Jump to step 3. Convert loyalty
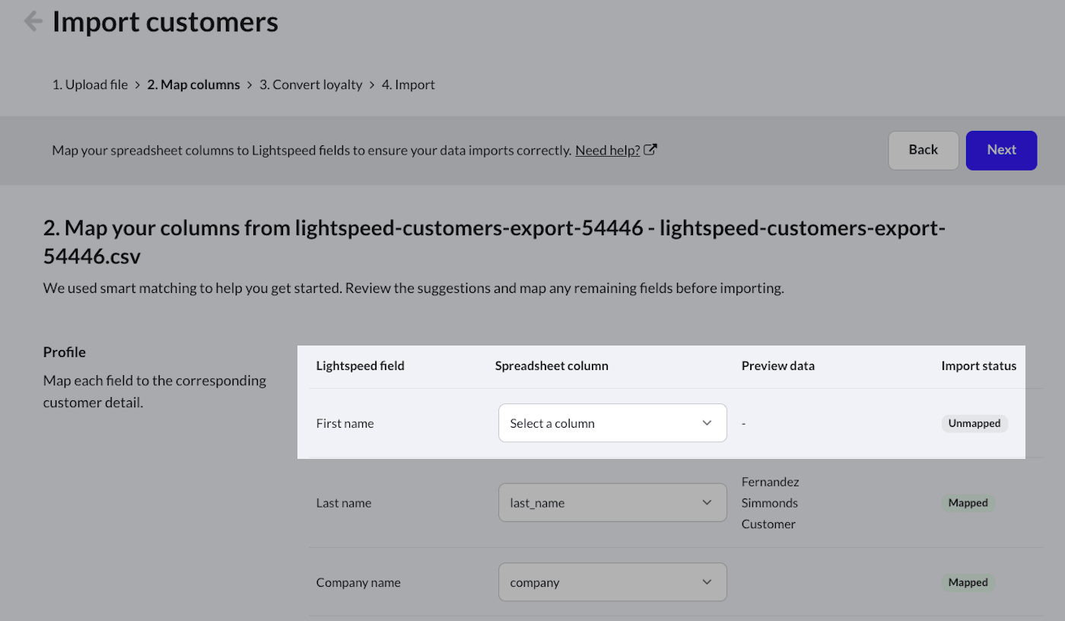Viewport: 1065px width, 621px height. (311, 84)
